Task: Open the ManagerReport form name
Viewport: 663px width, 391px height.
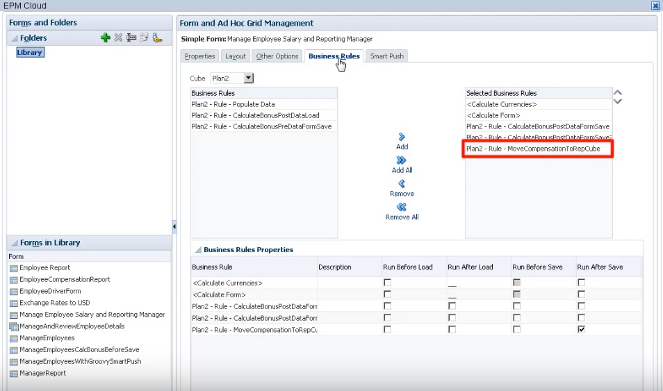Action: pos(42,373)
